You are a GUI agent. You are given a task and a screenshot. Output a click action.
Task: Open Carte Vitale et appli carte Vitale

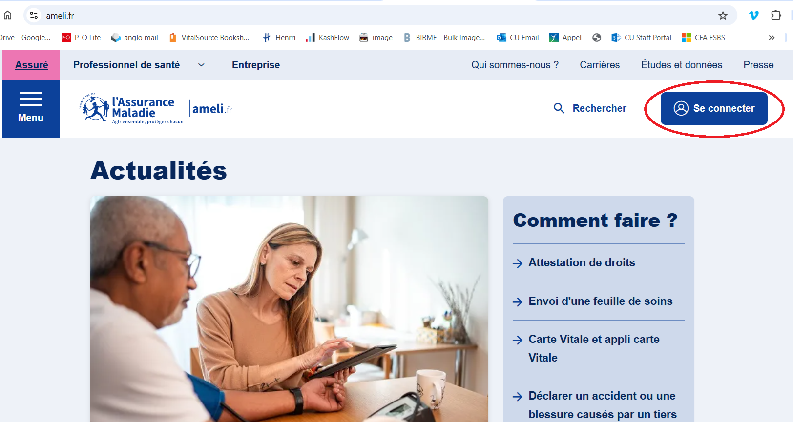pos(594,348)
